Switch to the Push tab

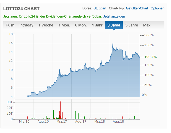10,25
